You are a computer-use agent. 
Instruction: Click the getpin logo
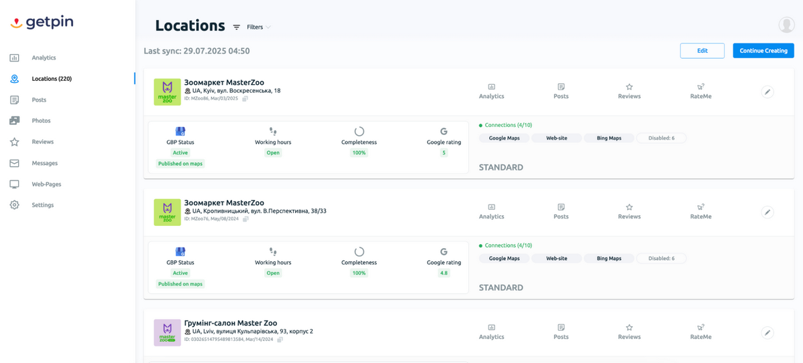click(x=41, y=23)
